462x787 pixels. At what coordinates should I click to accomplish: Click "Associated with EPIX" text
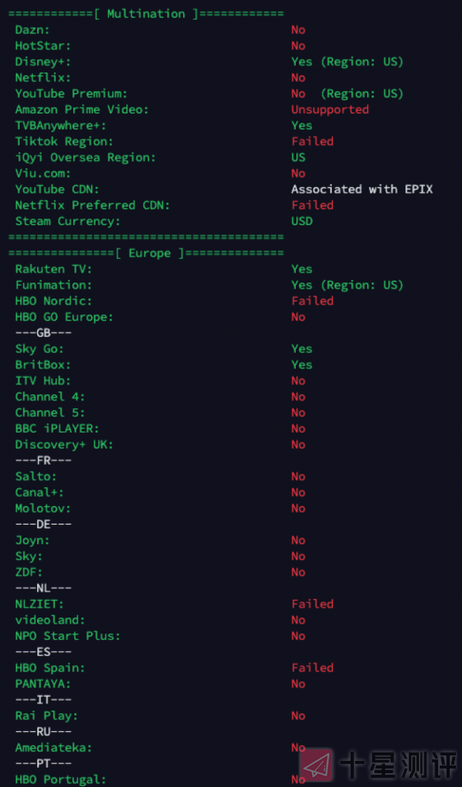point(361,189)
